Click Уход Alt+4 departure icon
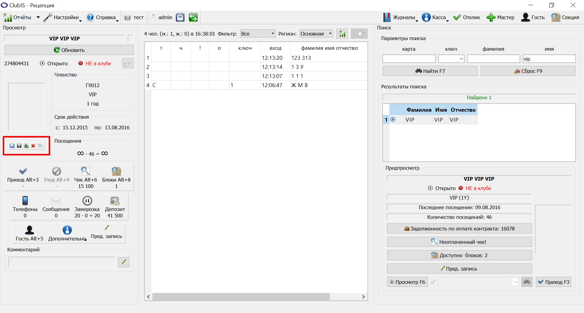The image size is (584, 313). point(57,178)
